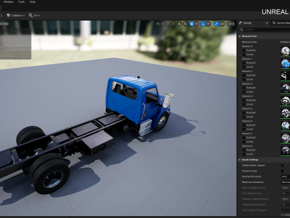This screenshot has width=290, height=218.
Task: Open the camera speed control
Action: [x=231, y=24]
